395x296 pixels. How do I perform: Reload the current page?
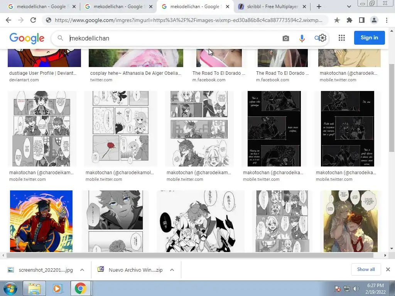pos(33,20)
